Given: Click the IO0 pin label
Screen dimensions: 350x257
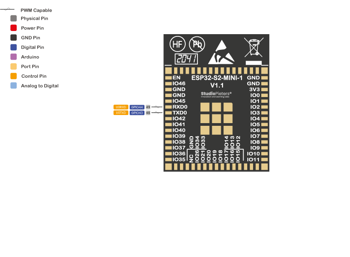Looking at the screenshot, I should [x=255, y=95].
